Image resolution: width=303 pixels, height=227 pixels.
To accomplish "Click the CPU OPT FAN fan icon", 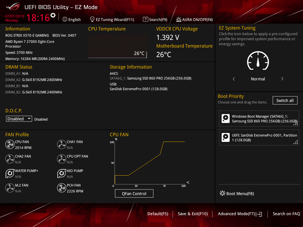I will [62, 159].
